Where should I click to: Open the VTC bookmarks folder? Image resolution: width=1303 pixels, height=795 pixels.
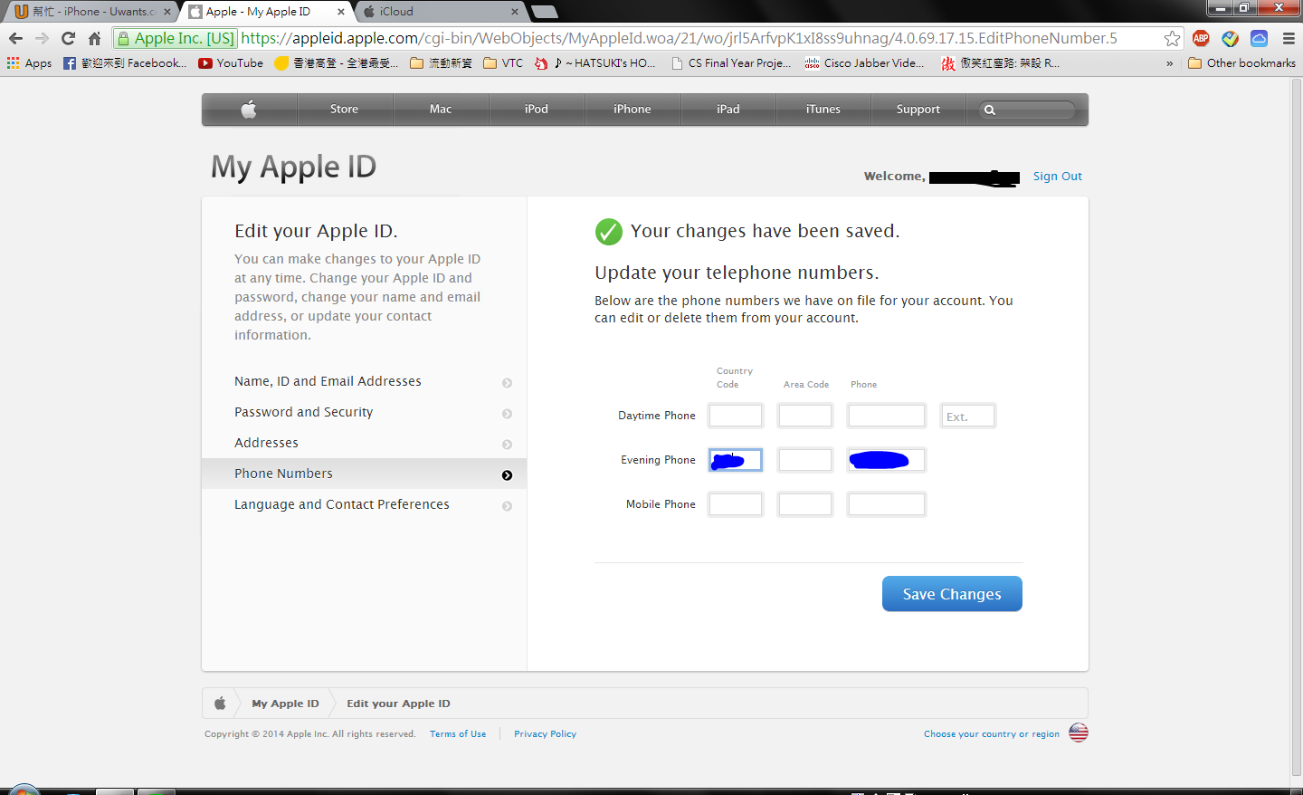503,62
